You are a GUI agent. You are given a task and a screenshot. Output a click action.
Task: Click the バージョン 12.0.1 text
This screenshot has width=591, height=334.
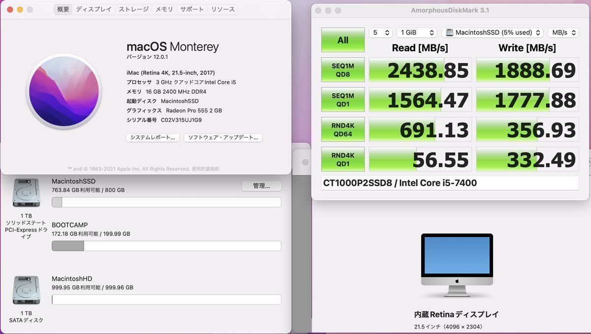(147, 57)
